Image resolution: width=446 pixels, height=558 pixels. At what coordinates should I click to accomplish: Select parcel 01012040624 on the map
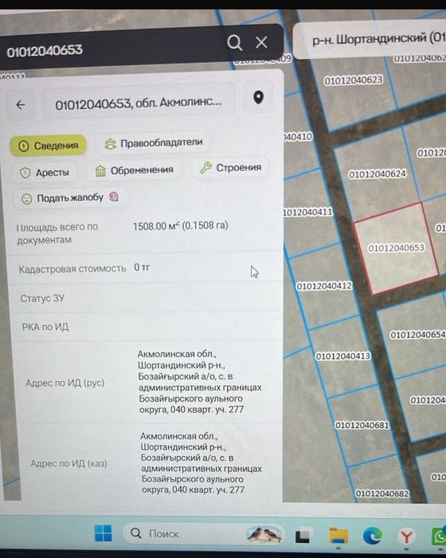click(x=378, y=174)
